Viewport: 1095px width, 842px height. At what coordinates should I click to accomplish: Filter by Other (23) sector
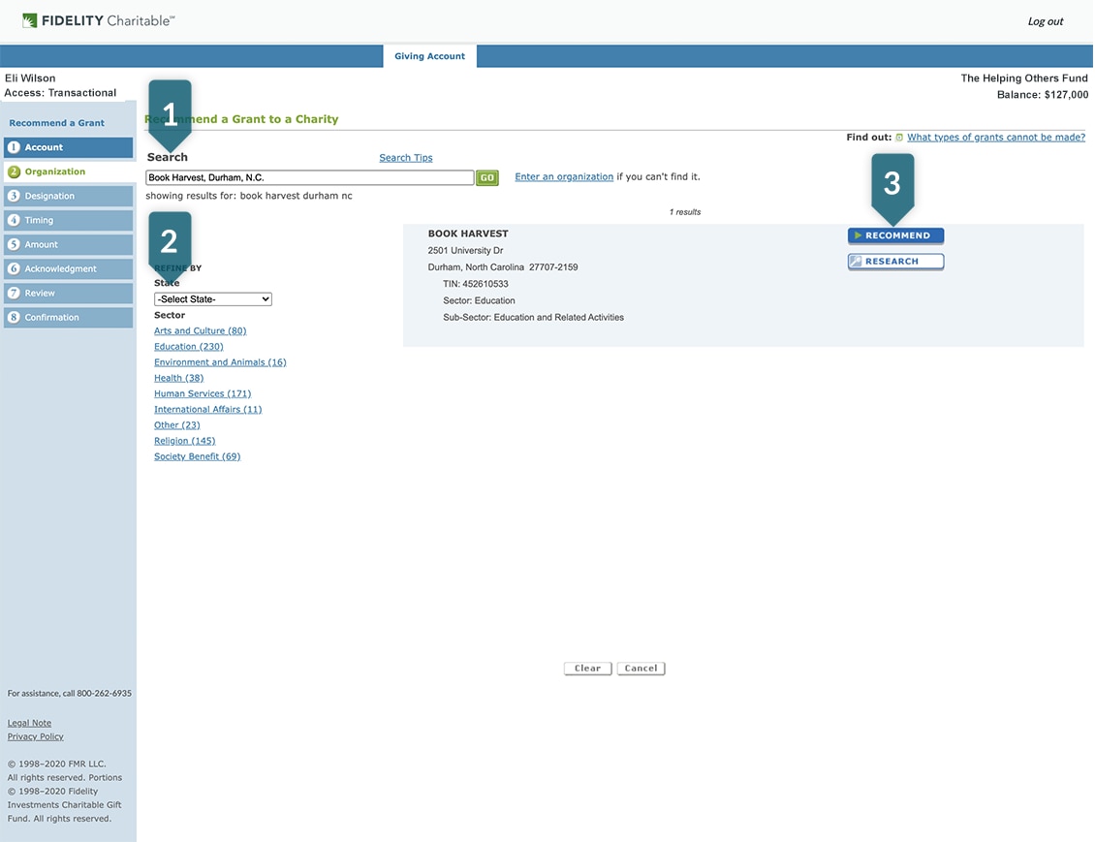(x=176, y=425)
